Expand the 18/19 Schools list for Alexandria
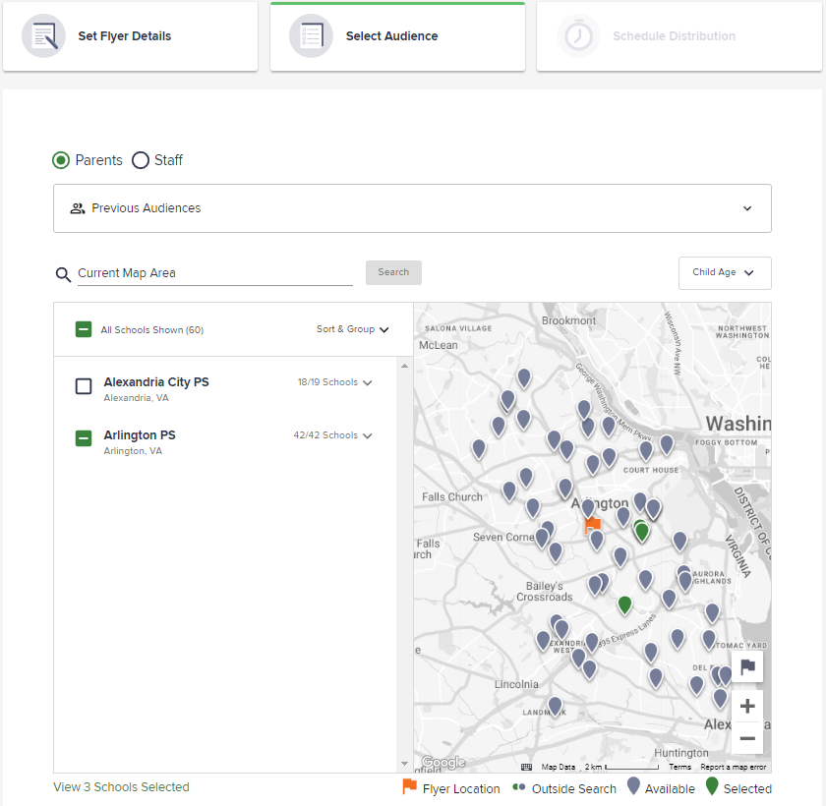 335,382
